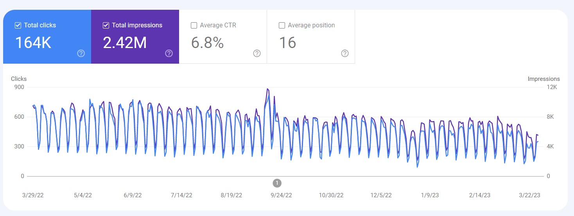This screenshot has height=216, width=574.
Task: Click the 164K total clicks value
Action: point(33,43)
